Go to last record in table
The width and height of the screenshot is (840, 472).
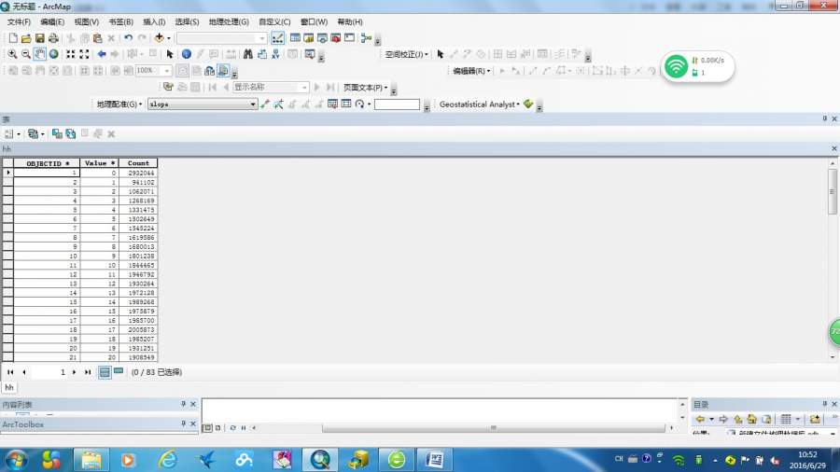click(88, 372)
